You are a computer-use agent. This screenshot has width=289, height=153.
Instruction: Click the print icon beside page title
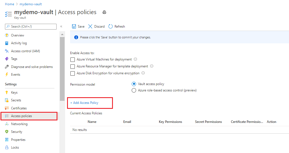pos(104,12)
